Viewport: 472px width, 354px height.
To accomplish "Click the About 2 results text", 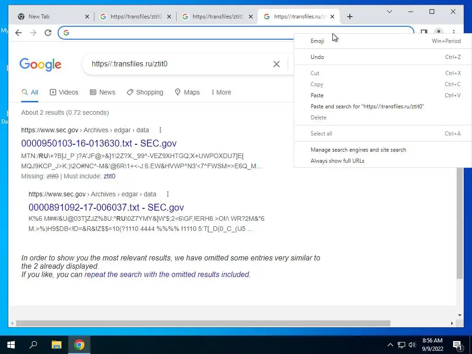I will click(x=65, y=112).
